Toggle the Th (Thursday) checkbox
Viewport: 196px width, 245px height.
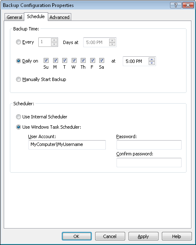click(x=83, y=60)
